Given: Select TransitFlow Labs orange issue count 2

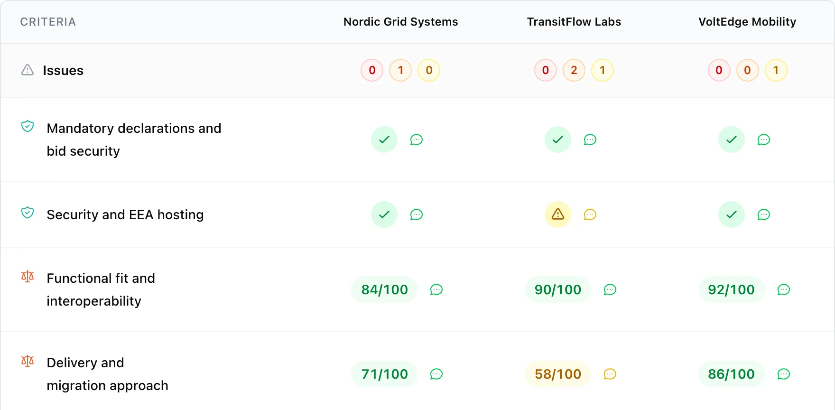Looking at the screenshot, I should (574, 70).
